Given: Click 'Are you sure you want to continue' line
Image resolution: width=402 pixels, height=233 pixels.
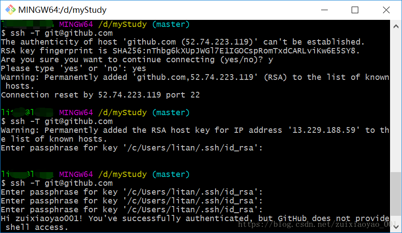Looking at the screenshot, I should pyautogui.click(x=137, y=60).
